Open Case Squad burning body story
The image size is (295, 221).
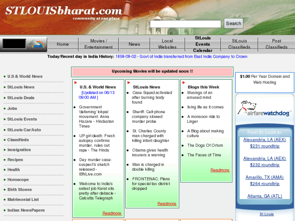coord(152,97)
